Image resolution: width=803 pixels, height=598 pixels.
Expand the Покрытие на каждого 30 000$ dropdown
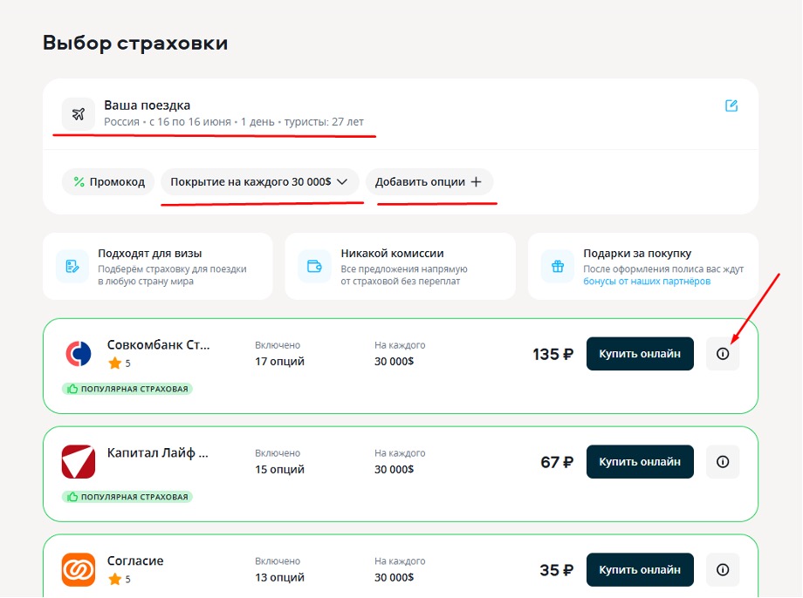tap(259, 181)
